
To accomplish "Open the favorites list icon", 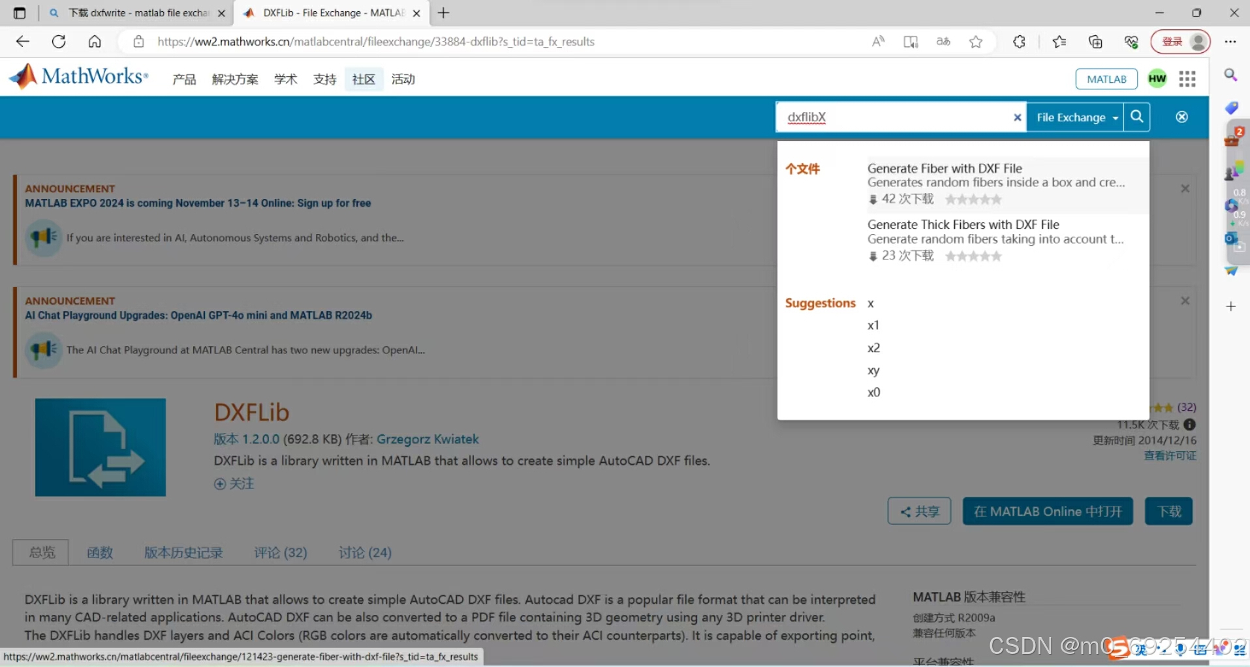I will [x=1059, y=42].
